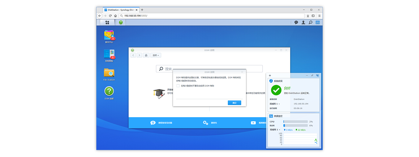Open File Station desktop icon
The width and height of the screenshot is (419, 157).
[x=109, y=74]
